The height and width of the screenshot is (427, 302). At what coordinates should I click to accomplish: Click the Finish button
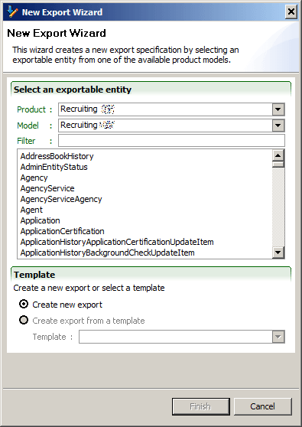[x=201, y=406]
